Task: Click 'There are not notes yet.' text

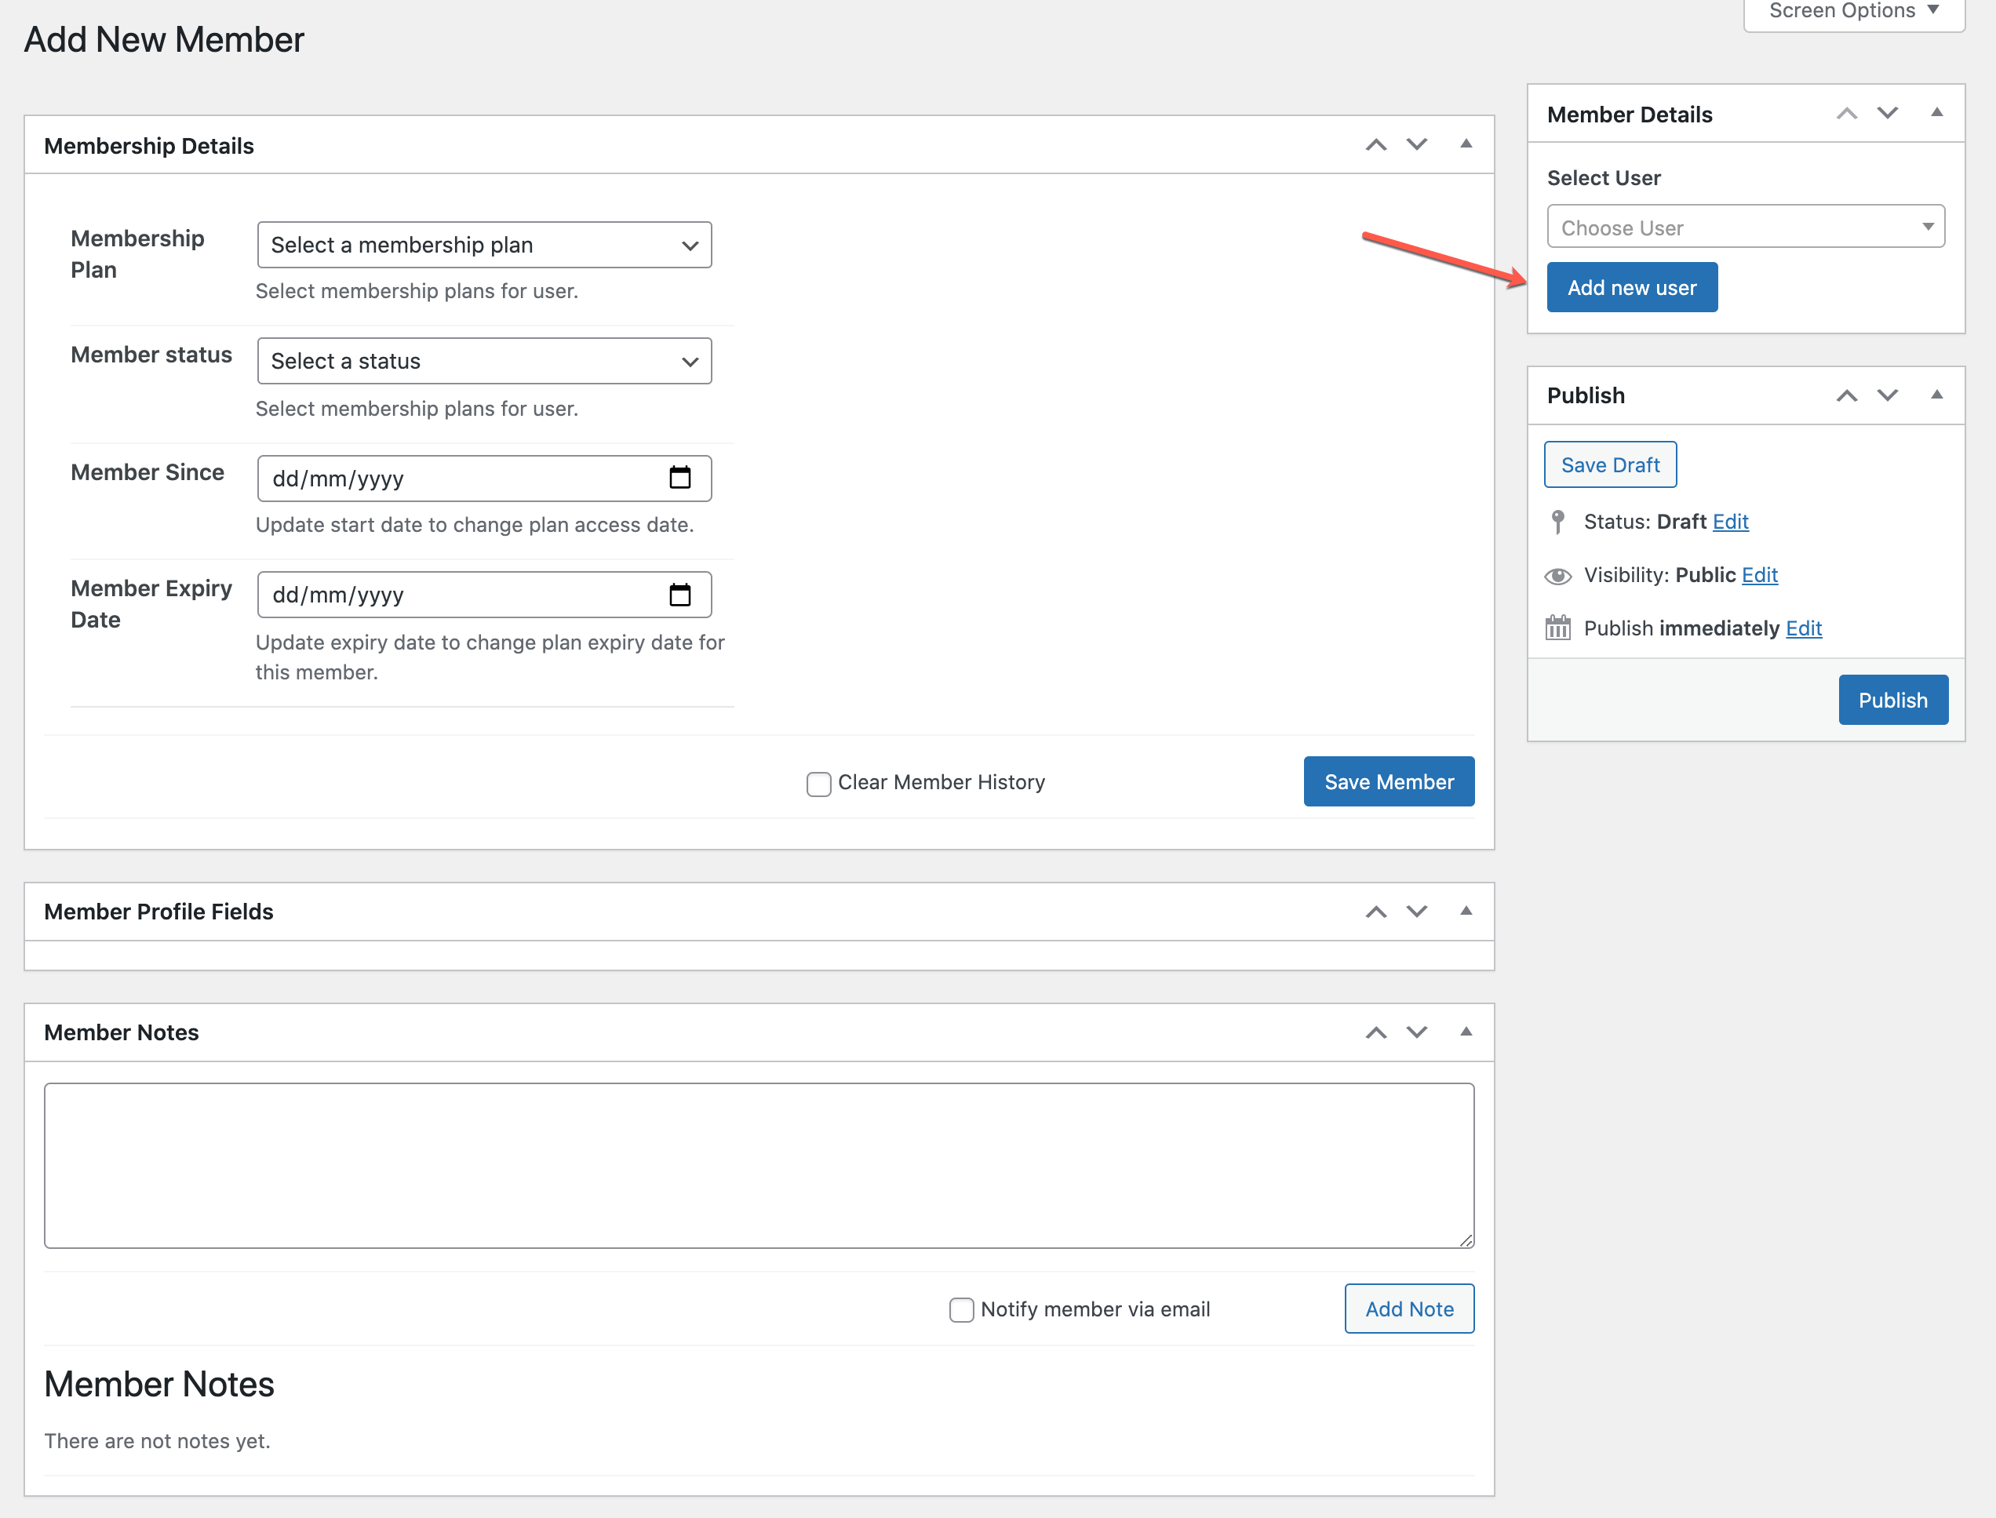Action: click(x=157, y=1440)
